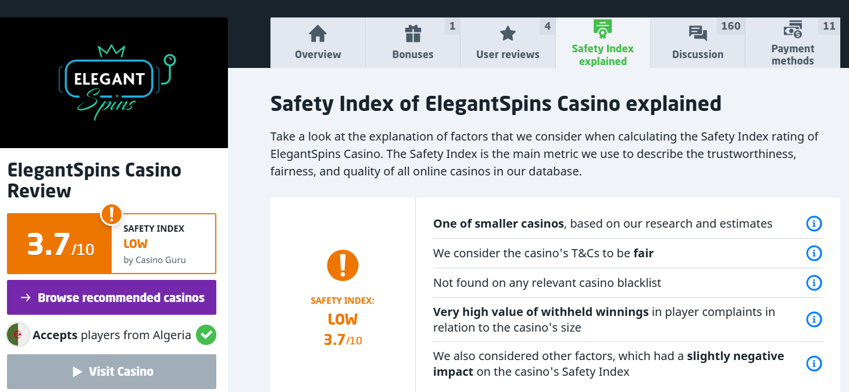The height and width of the screenshot is (392, 849).
Task: Click the ElegantSpins Casino Review heading
Action: tap(94, 180)
